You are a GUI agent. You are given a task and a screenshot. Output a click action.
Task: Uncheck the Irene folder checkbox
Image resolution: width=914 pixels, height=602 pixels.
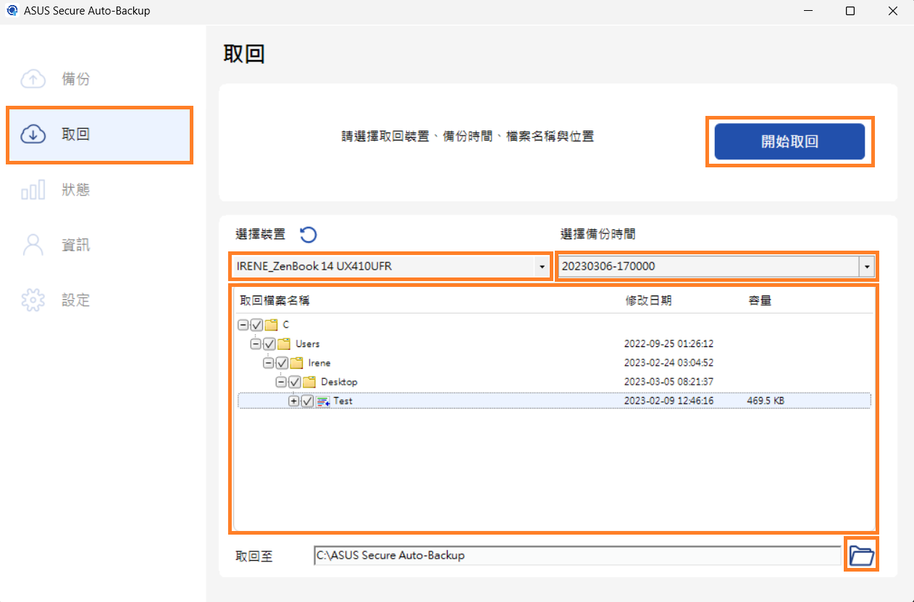282,363
